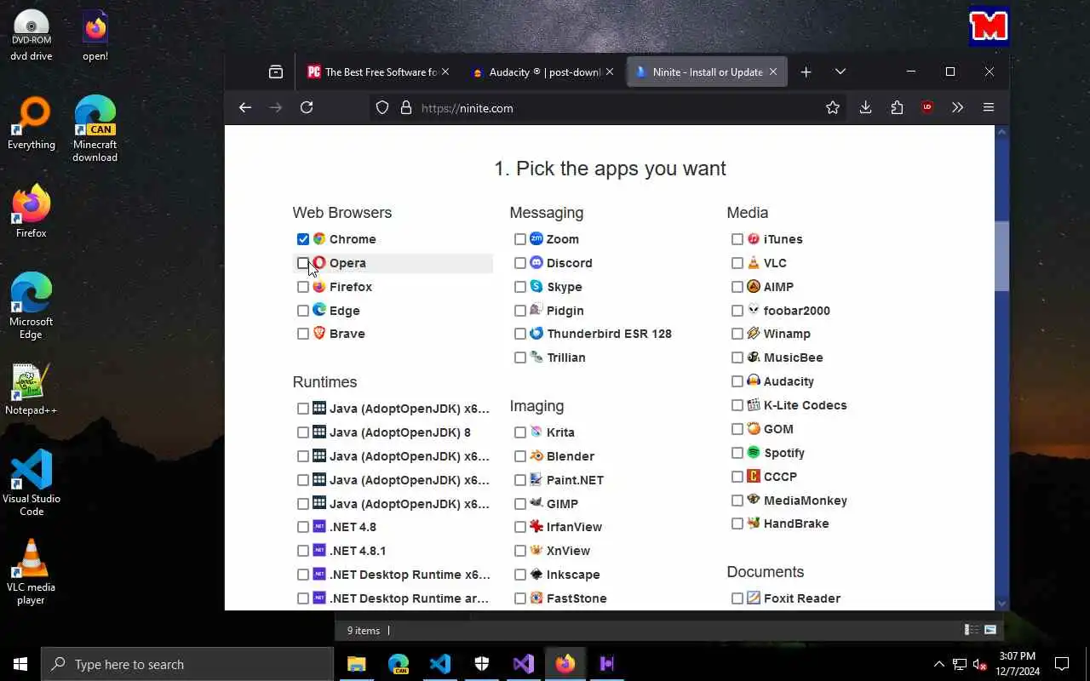The height and width of the screenshot is (681, 1090).
Task: Open the Windows Start menu
Action: pos(20,664)
